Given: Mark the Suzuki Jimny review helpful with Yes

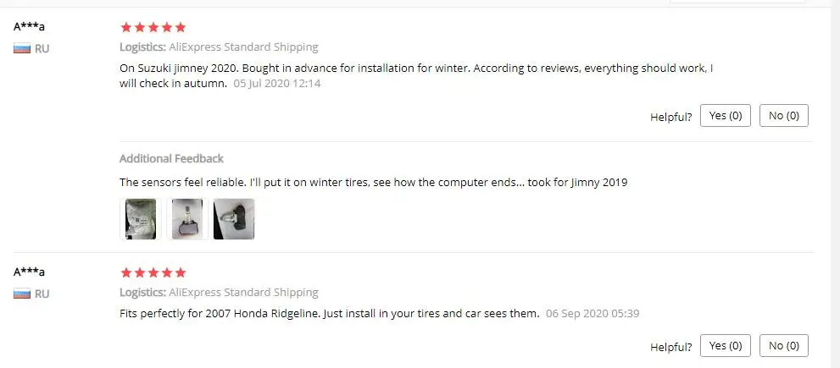Looking at the screenshot, I should coord(726,116).
